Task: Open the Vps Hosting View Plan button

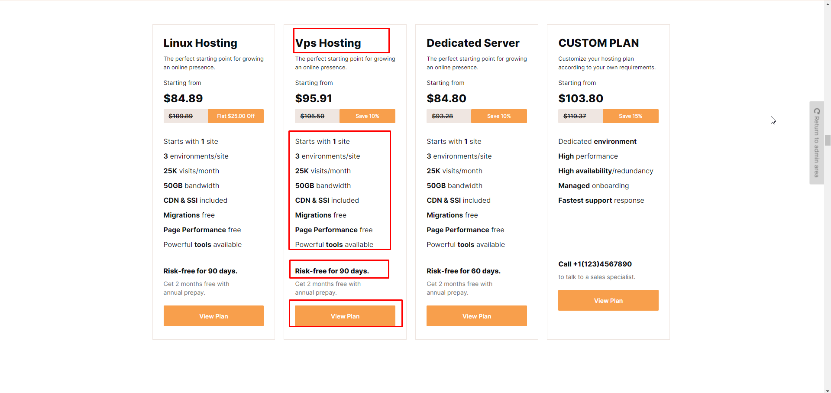Action: (x=345, y=316)
